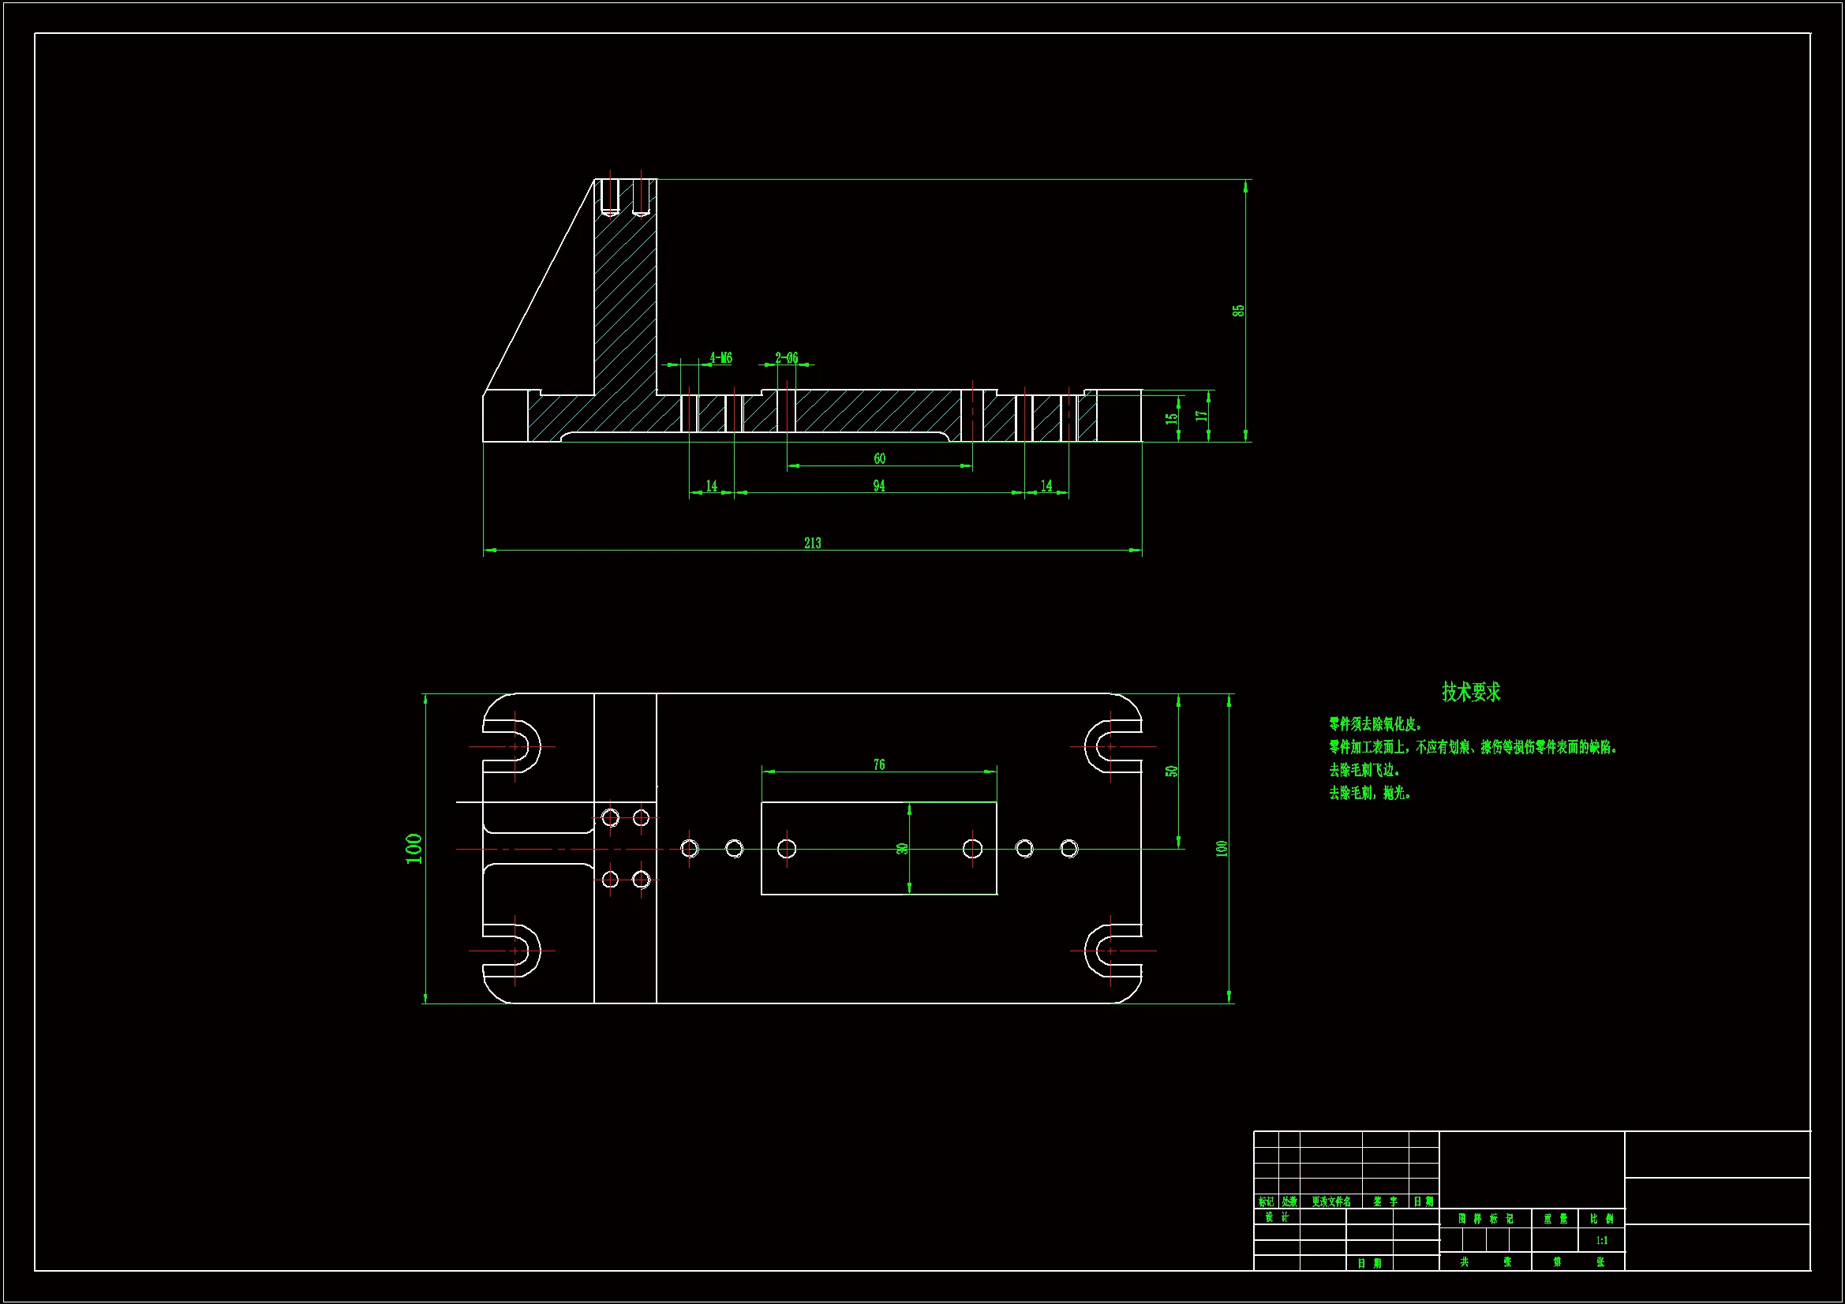Select the 零件须去除氧化皮 requirement line
Viewport: 1845px width, 1304px height.
(1375, 724)
